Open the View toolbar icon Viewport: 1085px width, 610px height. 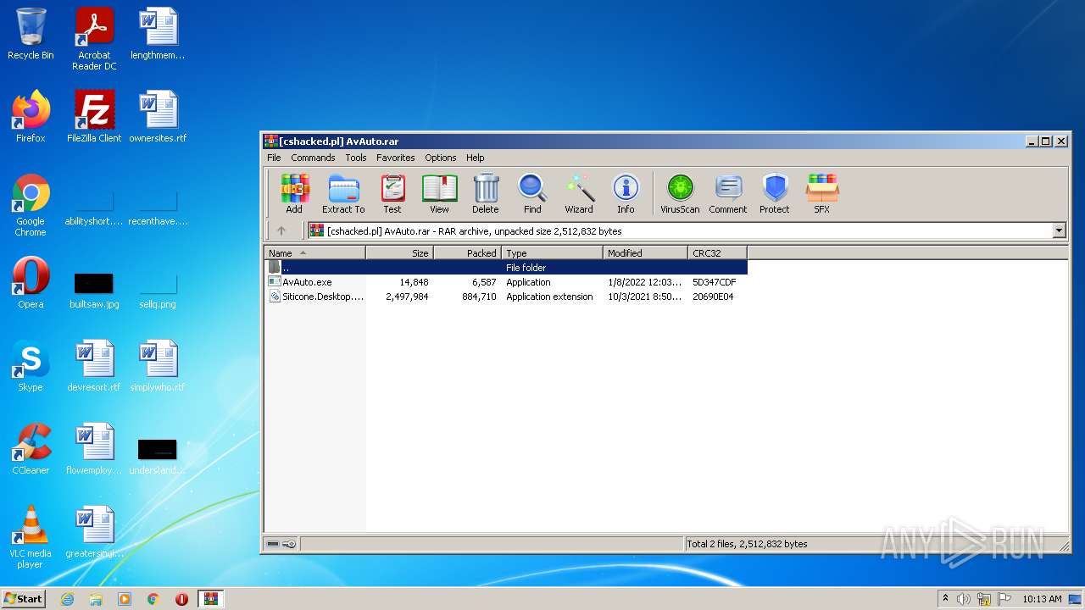tap(439, 194)
